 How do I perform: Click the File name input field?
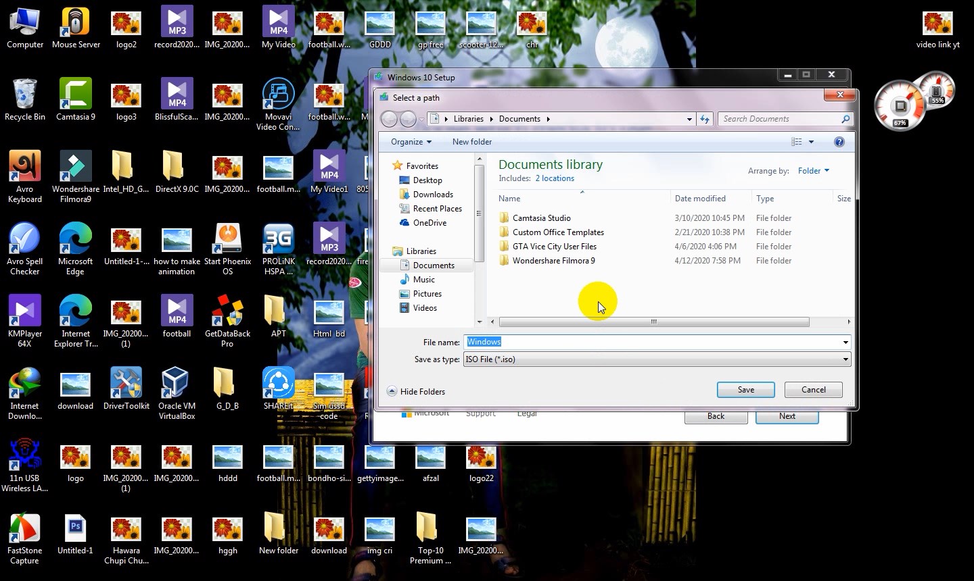652,342
